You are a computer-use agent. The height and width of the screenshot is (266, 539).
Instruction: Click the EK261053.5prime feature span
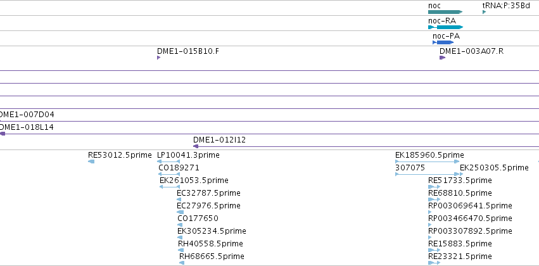click(170, 187)
